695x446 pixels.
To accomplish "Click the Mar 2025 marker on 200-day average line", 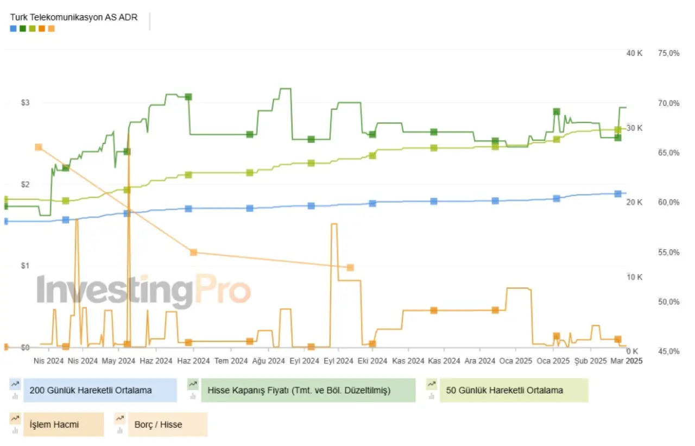I will tap(617, 193).
